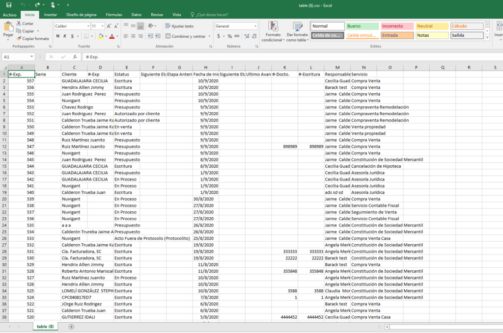Image resolution: width=503 pixels, height=333 pixels.
Task: Switch to the Revisar tab
Action: point(157,15)
